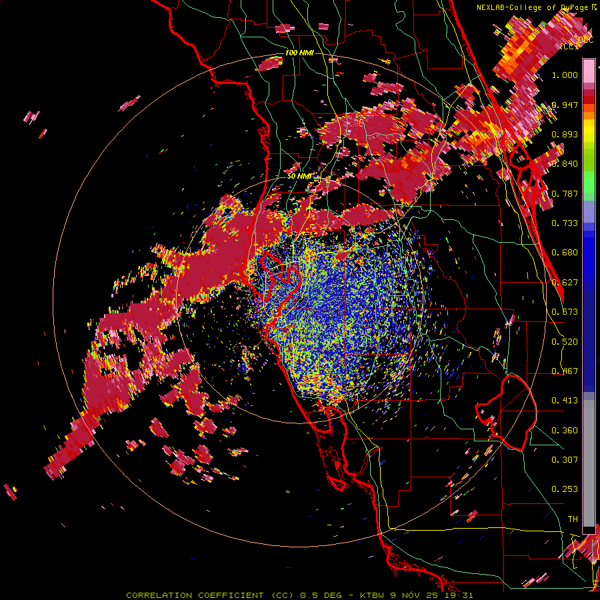This screenshot has height=600, width=600.
Task: Click the 0.360 legend value
Action: [x=565, y=431]
